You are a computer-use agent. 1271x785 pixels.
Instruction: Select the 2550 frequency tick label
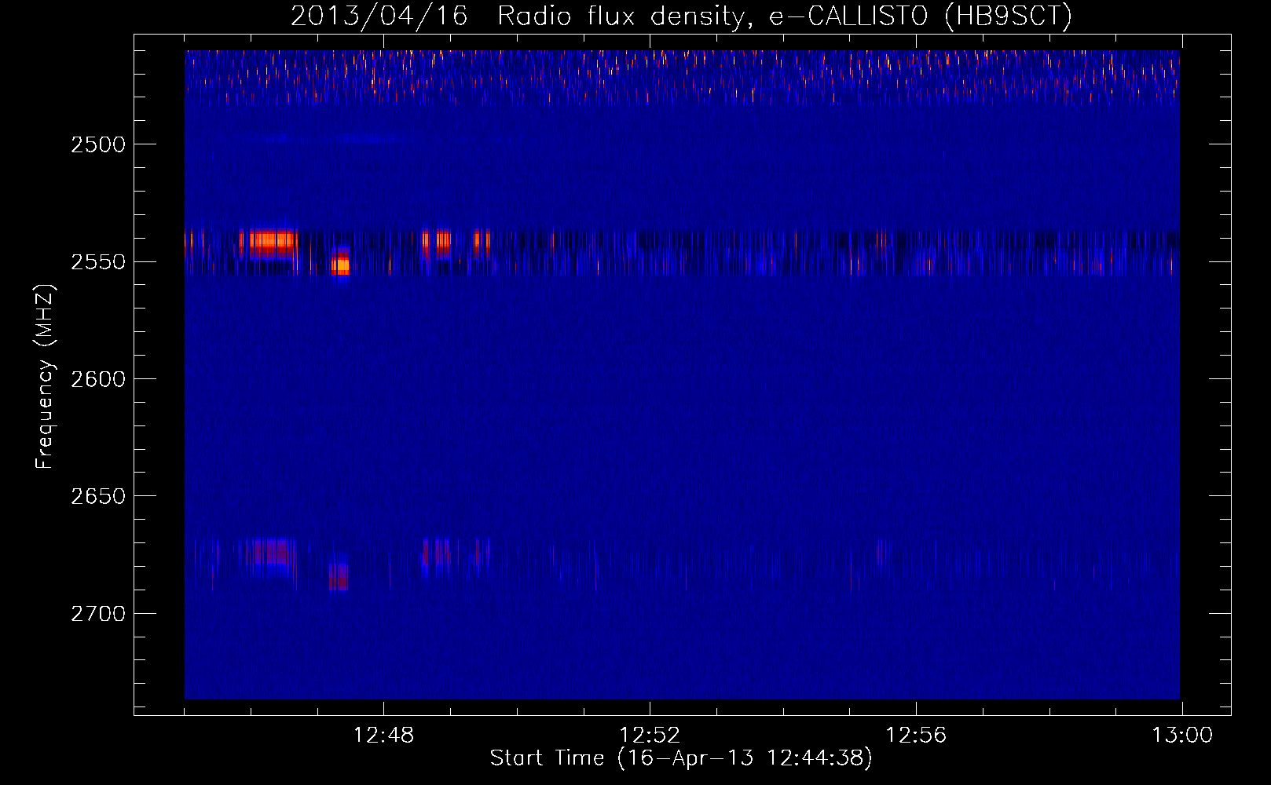click(98, 262)
